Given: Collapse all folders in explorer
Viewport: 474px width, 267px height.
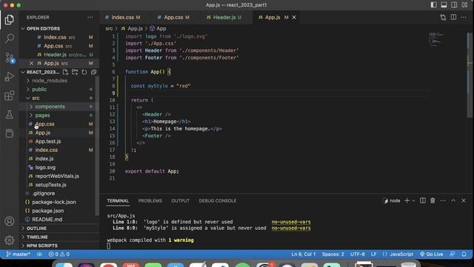Looking at the screenshot, I should [x=94, y=72].
